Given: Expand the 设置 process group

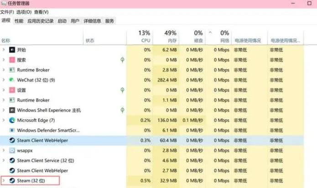Looking at the screenshot, I should click(x=4, y=90).
